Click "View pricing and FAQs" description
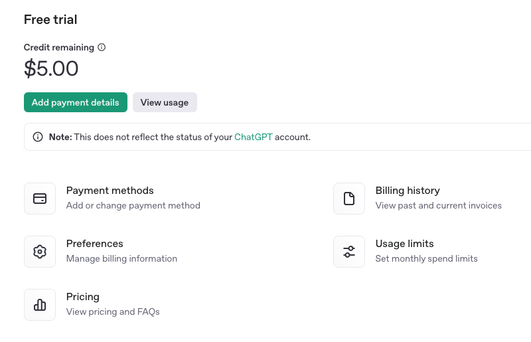Image resolution: width=531 pixels, height=342 pixels. coord(113,312)
